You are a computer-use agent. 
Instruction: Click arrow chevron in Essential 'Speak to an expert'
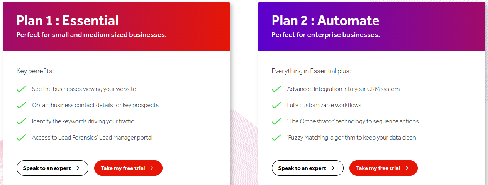click(x=78, y=168)
